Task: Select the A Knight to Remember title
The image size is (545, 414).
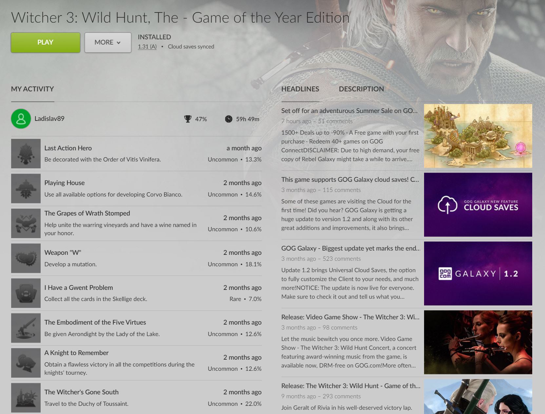Action: [76, 353]
